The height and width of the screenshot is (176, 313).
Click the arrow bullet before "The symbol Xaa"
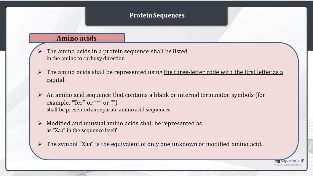[x=40, y=144]
